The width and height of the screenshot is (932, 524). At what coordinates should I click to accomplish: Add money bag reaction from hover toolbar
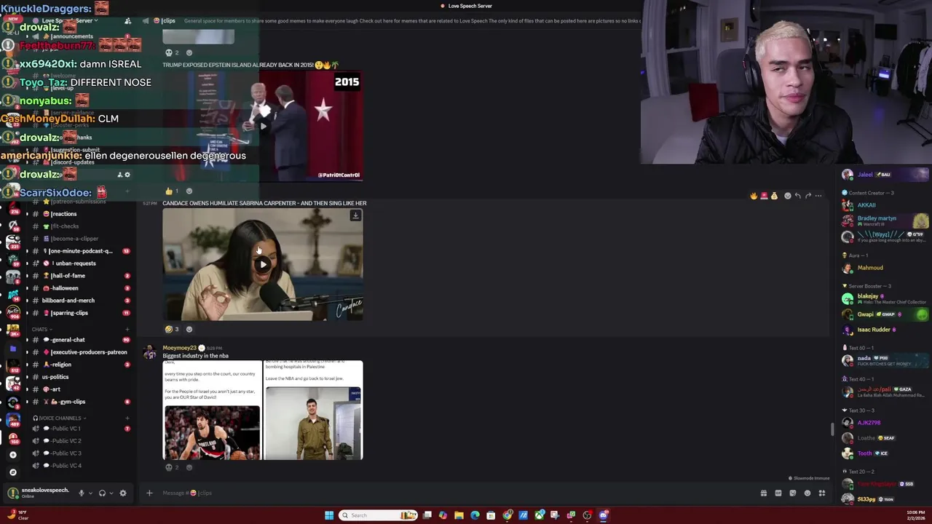774,196
